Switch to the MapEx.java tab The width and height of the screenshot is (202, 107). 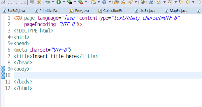[x=176, y=11]
